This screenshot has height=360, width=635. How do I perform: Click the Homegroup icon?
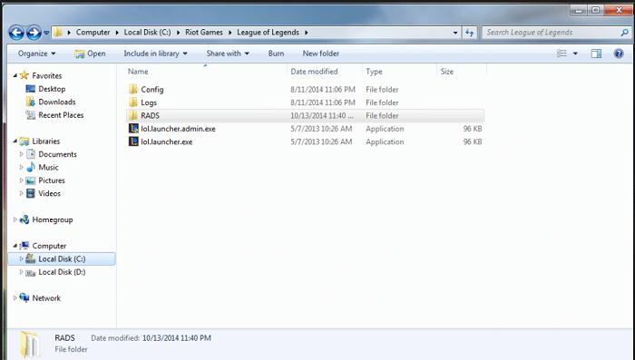(x=24, y=219)
